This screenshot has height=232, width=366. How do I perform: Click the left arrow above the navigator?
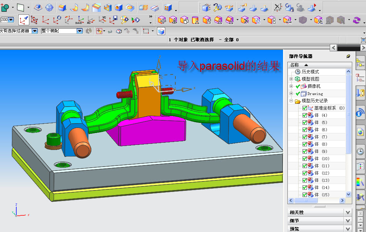[333, 48]
